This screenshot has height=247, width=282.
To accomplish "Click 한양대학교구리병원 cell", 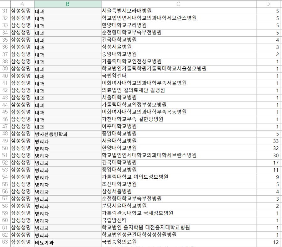I will (179, 26).
